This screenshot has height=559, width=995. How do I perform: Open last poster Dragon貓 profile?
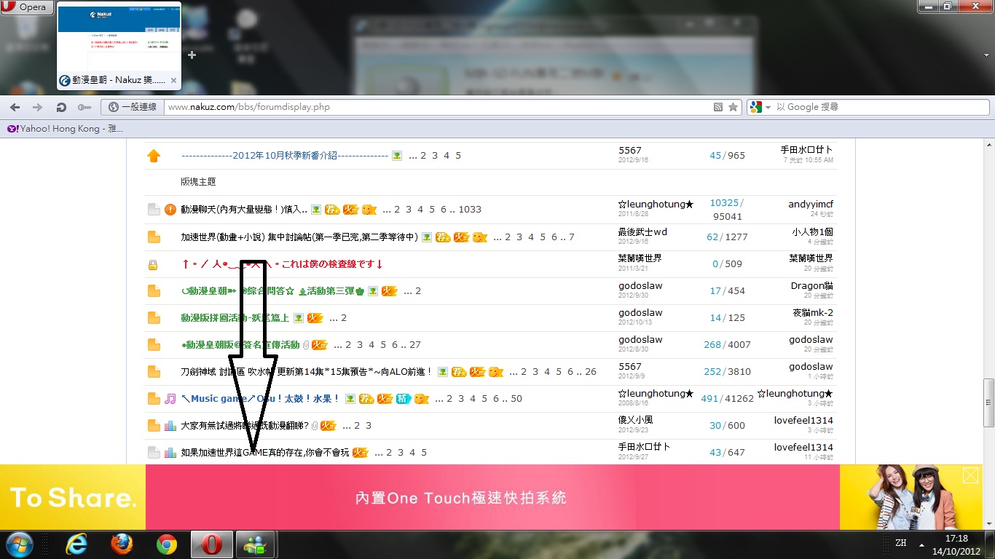[812, 286]
